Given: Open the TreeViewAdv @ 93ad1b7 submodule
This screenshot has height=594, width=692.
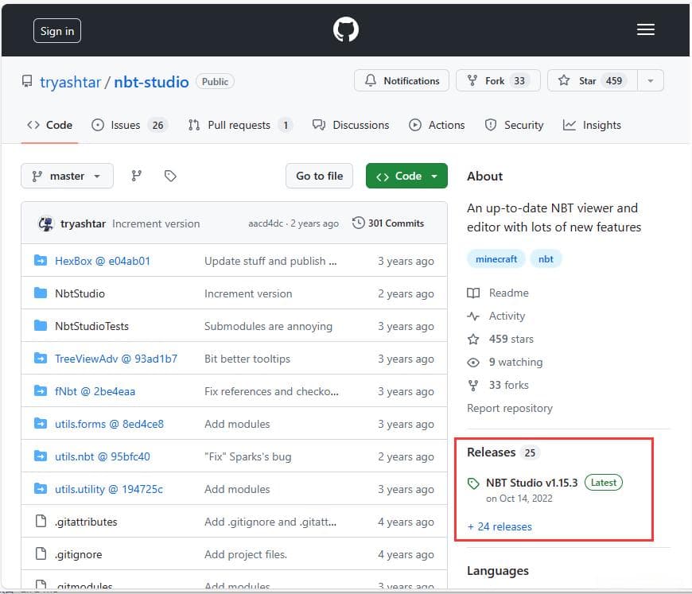Looking at the screenshot, I should point(116,359).
